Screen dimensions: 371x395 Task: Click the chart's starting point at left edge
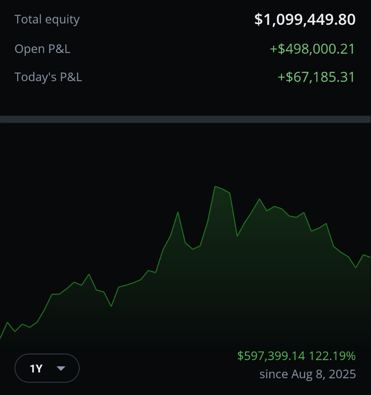coord(1,338)
